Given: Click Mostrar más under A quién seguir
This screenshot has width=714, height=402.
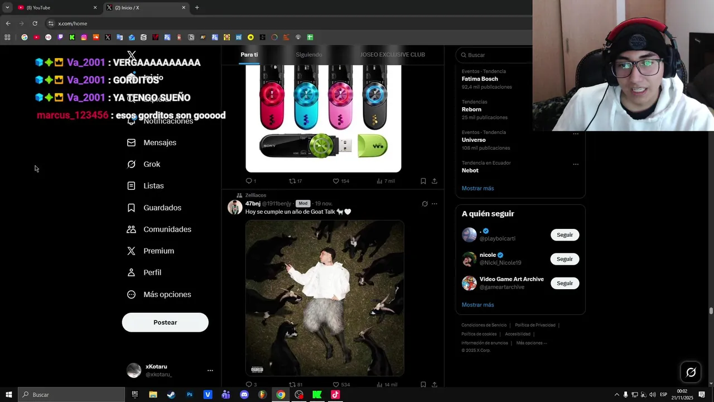Looking at the screenshot, I should tap(478, 305).
